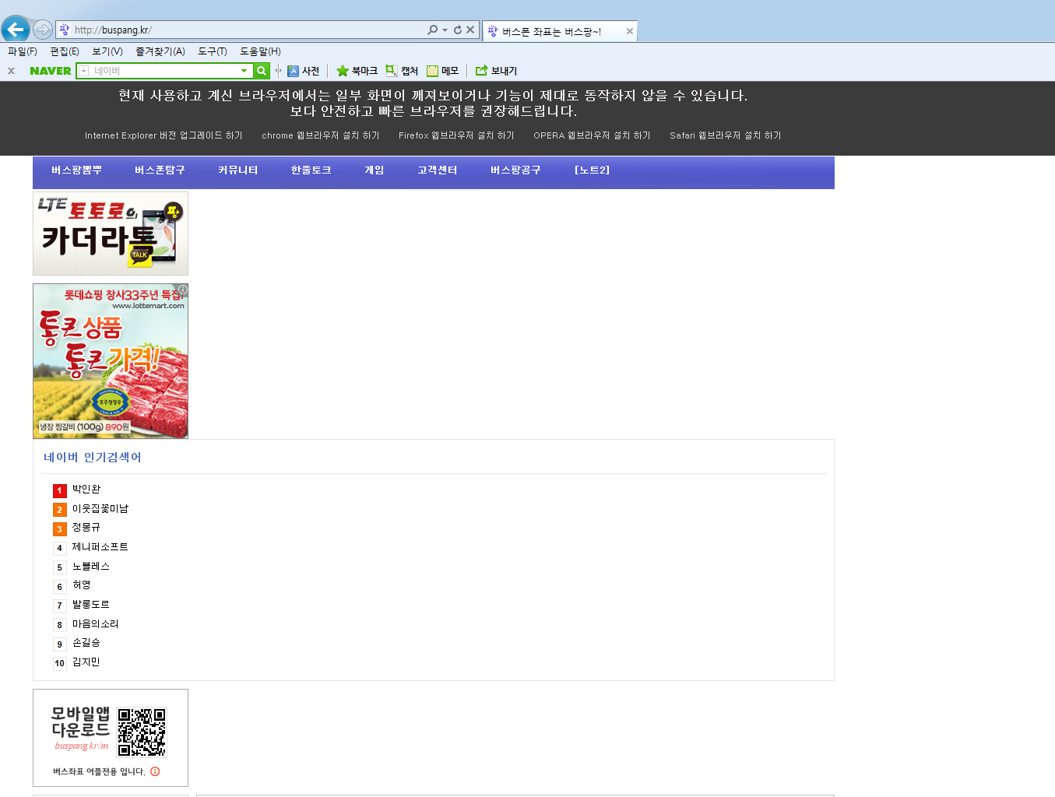
Task: Click inside the Naver toolbar search field
Action: [164, 71]
